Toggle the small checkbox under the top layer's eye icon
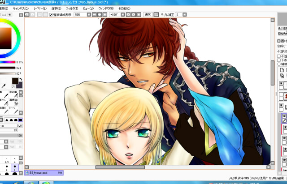 pos(281,88)
